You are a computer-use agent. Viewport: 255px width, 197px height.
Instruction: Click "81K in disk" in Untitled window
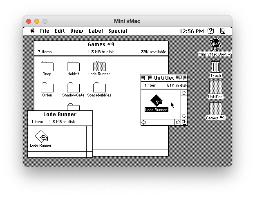(177, 85)
